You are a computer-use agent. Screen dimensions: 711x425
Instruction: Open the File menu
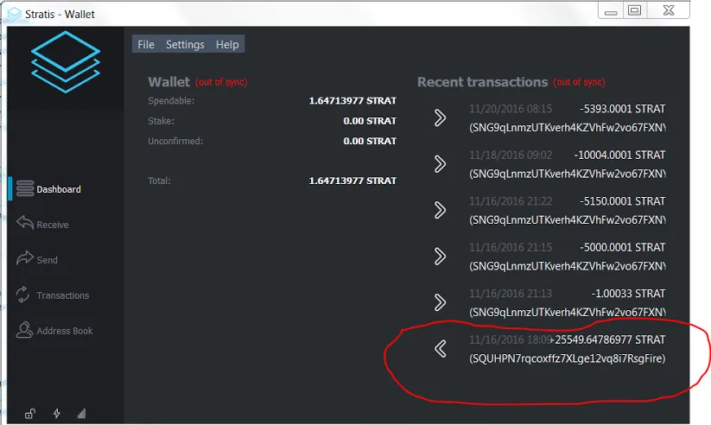pos(146,44)
